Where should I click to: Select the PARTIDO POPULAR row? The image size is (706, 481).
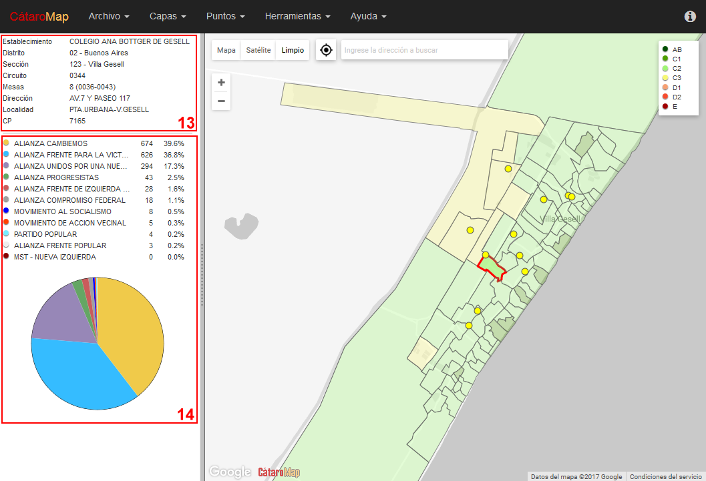point(95,234)
